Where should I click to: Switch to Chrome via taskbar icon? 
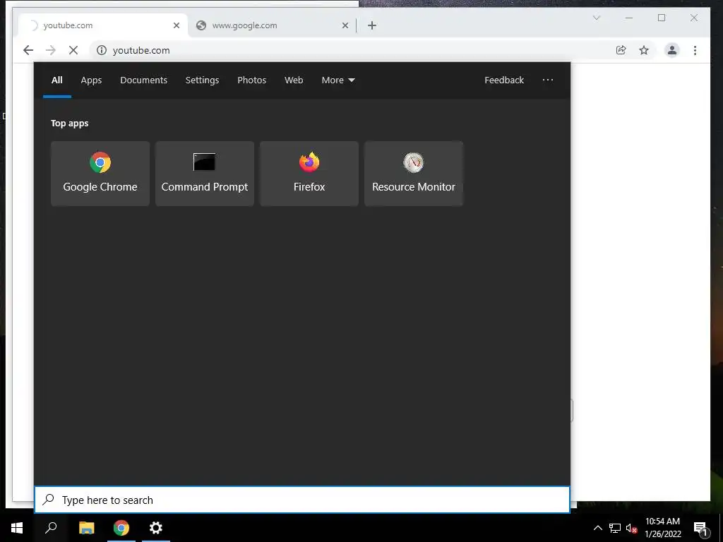(x=121, y=528)
